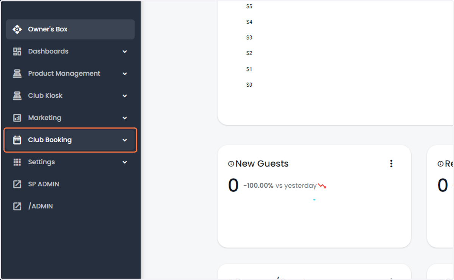Select Dashboards in the sidebar

coord(70,51)
